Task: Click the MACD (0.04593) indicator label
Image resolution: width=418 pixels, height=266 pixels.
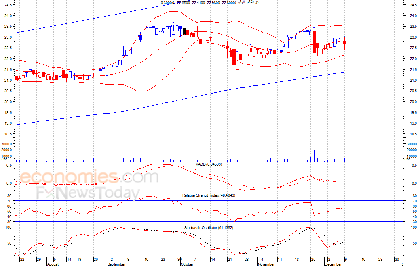Action: click(209, 164)
